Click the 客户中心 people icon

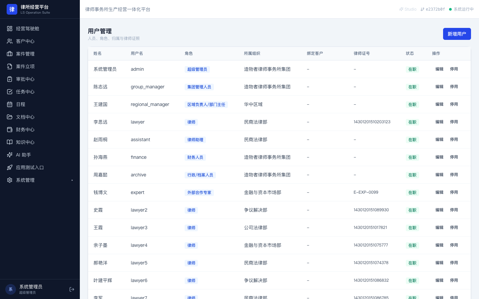pyautogui.click(x=10, y=41)
